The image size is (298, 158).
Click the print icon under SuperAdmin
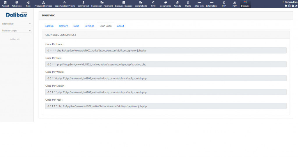click(x=289, y=6)
